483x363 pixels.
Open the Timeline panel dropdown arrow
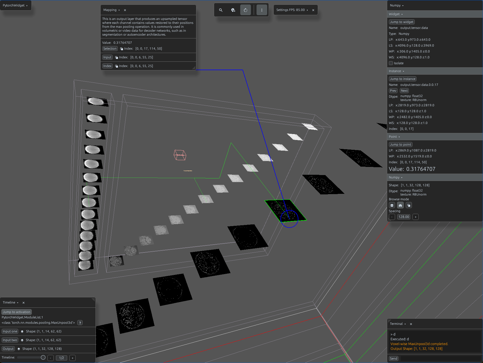coord(18,303)
